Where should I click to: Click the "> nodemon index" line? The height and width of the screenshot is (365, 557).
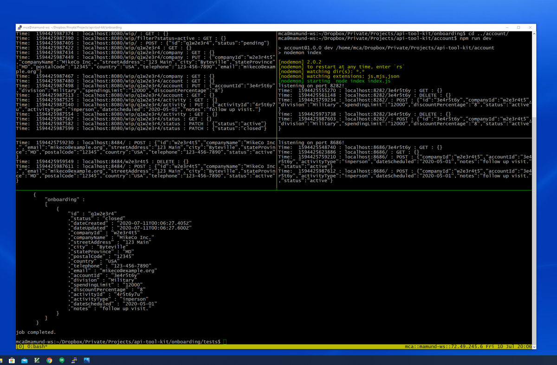(299, 52)
